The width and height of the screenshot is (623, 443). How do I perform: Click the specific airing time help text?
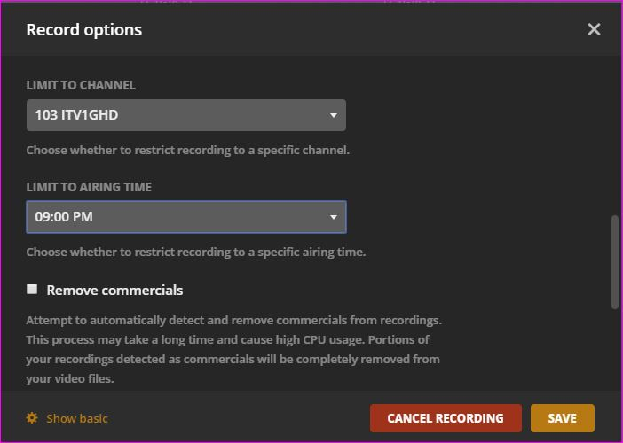(x=195, y=252)
